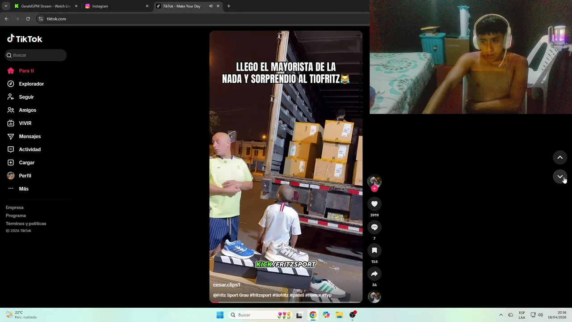Screen dimensions: 572x322
Task: Open the video comments
Action: [x=374, y=227]
